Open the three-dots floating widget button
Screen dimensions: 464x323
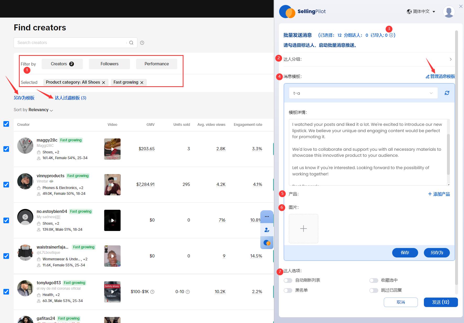pos(267,217)
